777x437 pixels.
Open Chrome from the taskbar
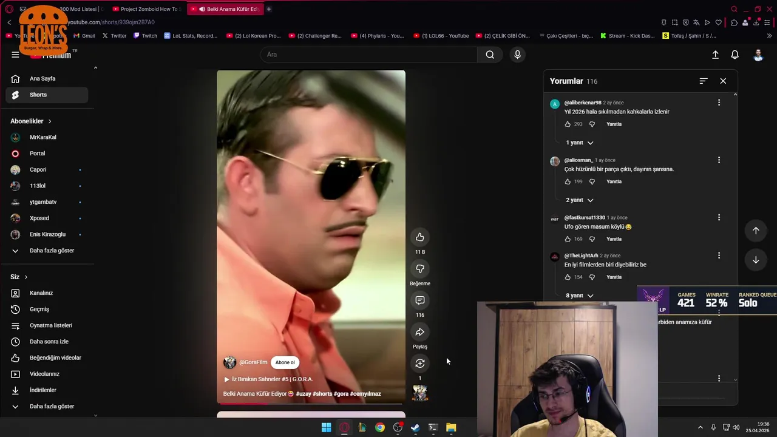point(379,427)
